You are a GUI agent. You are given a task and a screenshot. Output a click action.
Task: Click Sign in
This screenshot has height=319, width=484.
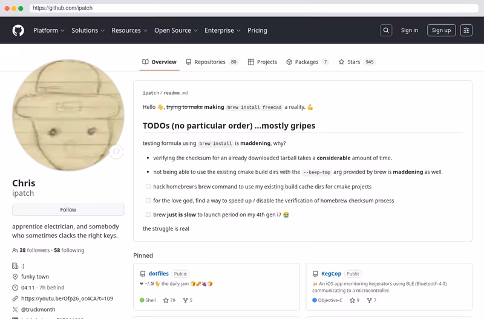[x=410, y=30]
